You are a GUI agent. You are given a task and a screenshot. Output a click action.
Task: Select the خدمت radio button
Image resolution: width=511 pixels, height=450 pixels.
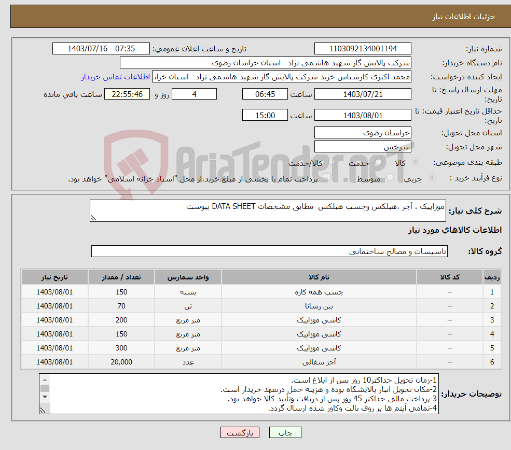point(379,162)
